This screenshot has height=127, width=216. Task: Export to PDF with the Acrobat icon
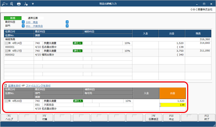point(26,4)
